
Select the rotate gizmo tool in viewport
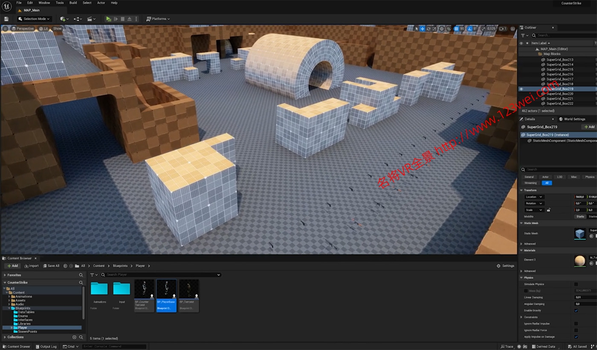429,29
